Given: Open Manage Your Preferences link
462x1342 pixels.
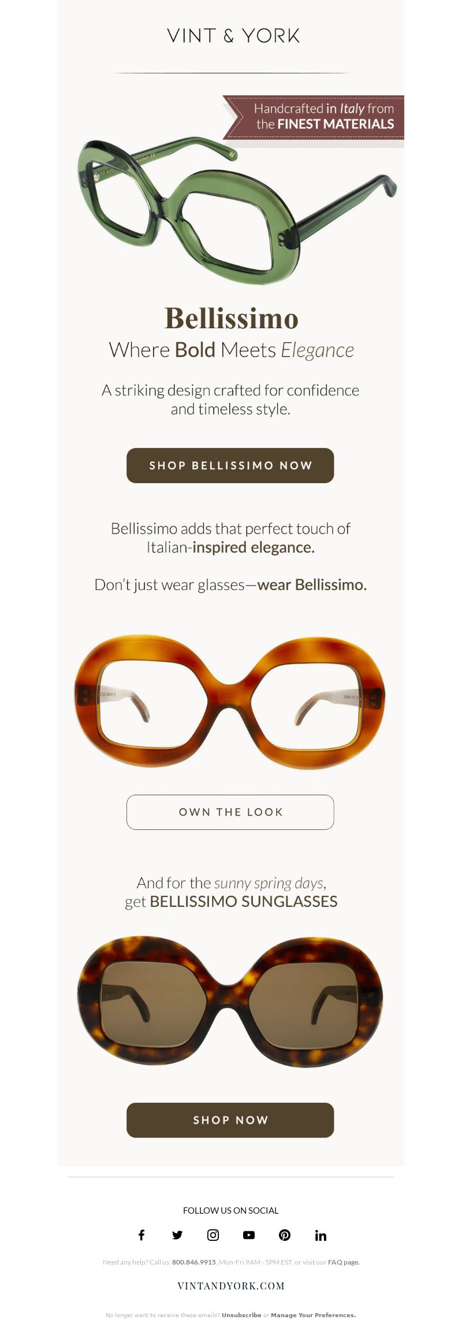Looking at the screenshot, I should tap(314, 1315).
